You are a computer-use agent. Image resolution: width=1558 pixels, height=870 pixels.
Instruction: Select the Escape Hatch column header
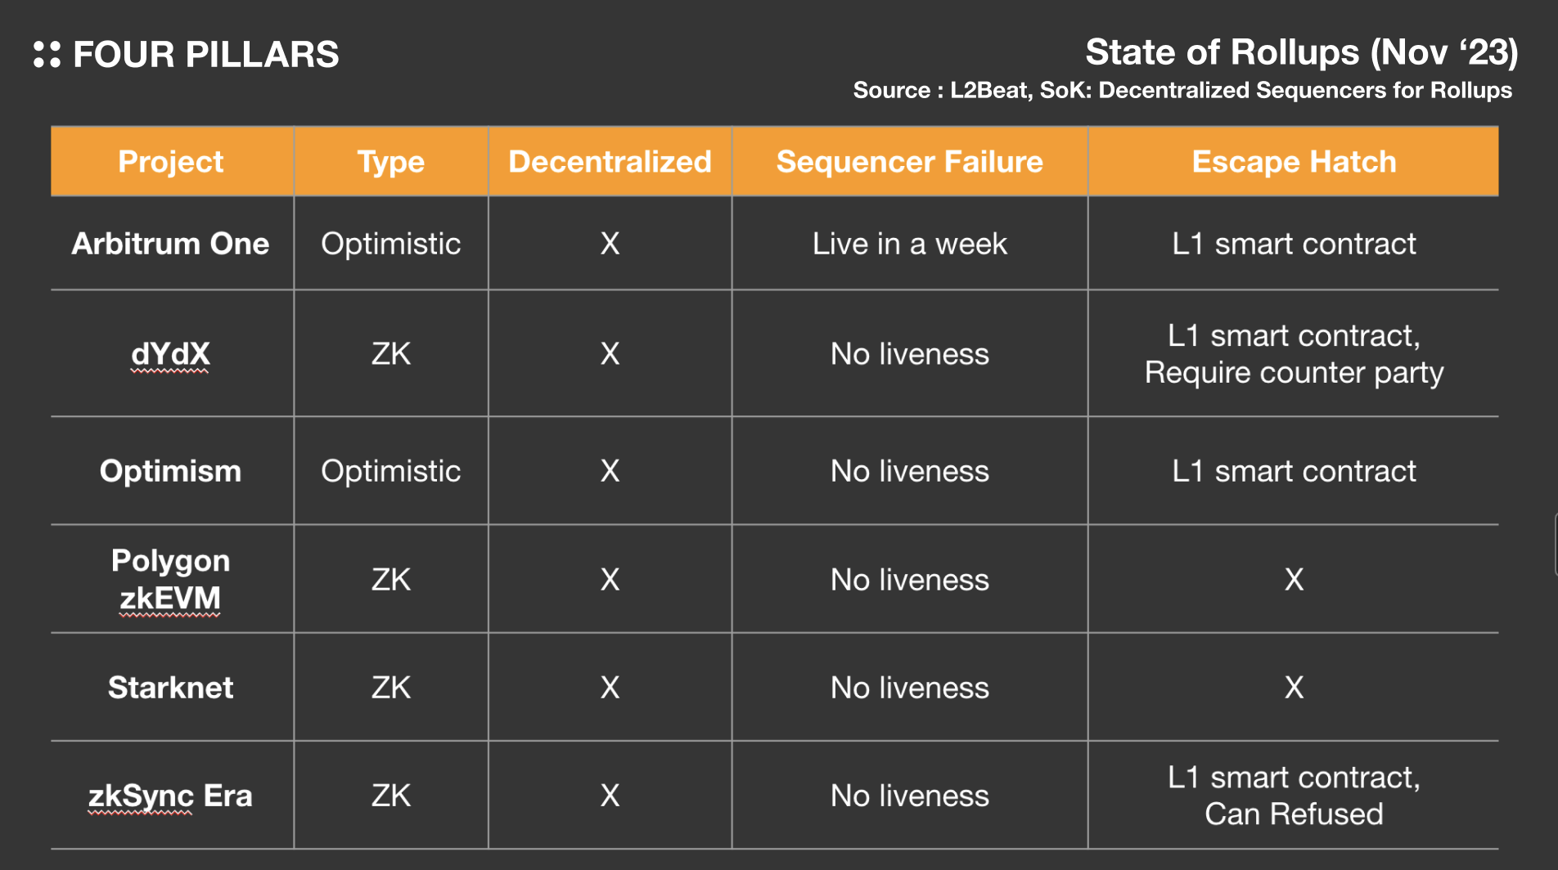pyautogui.click(x=1294, y=162)
